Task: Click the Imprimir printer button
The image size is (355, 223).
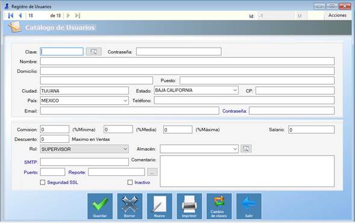Action: click(x=189, y=206)
